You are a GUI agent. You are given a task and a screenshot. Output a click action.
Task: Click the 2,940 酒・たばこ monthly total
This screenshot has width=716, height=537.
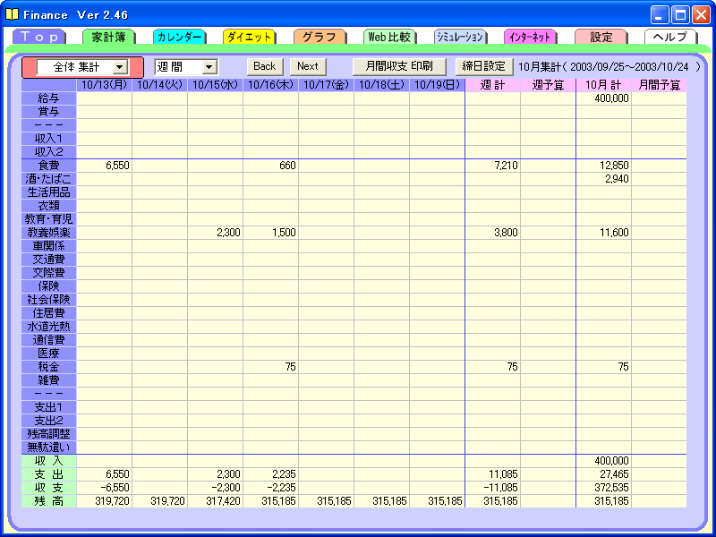tap(603, 179)
